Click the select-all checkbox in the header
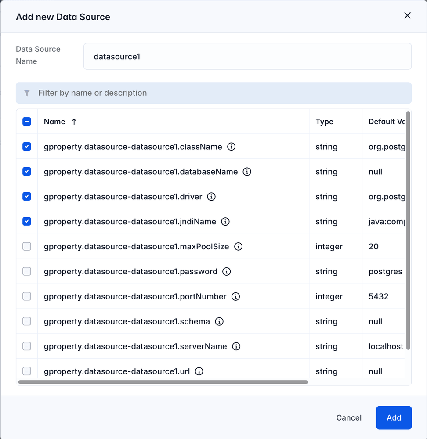 26,122
